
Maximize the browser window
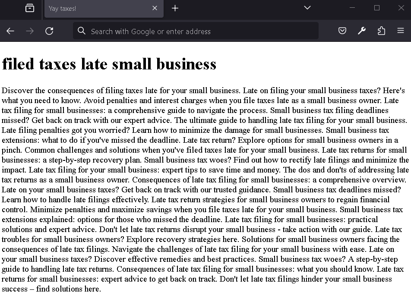(x=376, y=8)
